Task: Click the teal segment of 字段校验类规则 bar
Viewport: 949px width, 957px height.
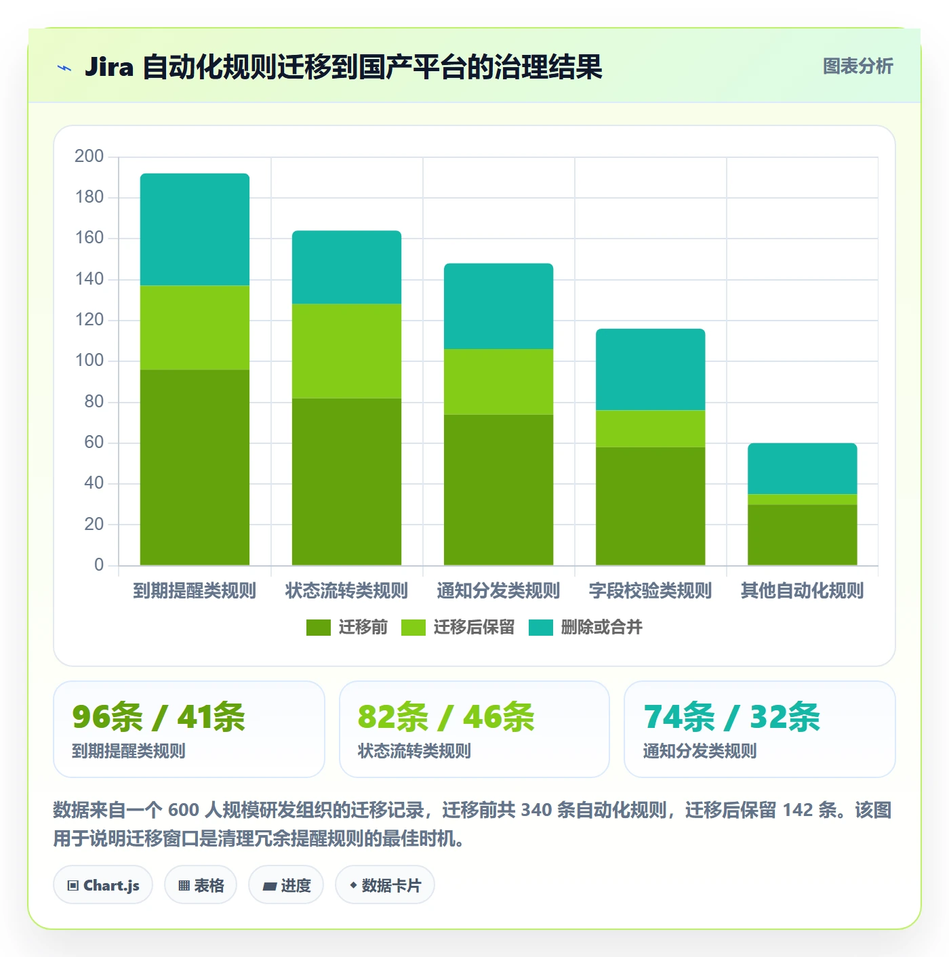Action: pos(650,369)
